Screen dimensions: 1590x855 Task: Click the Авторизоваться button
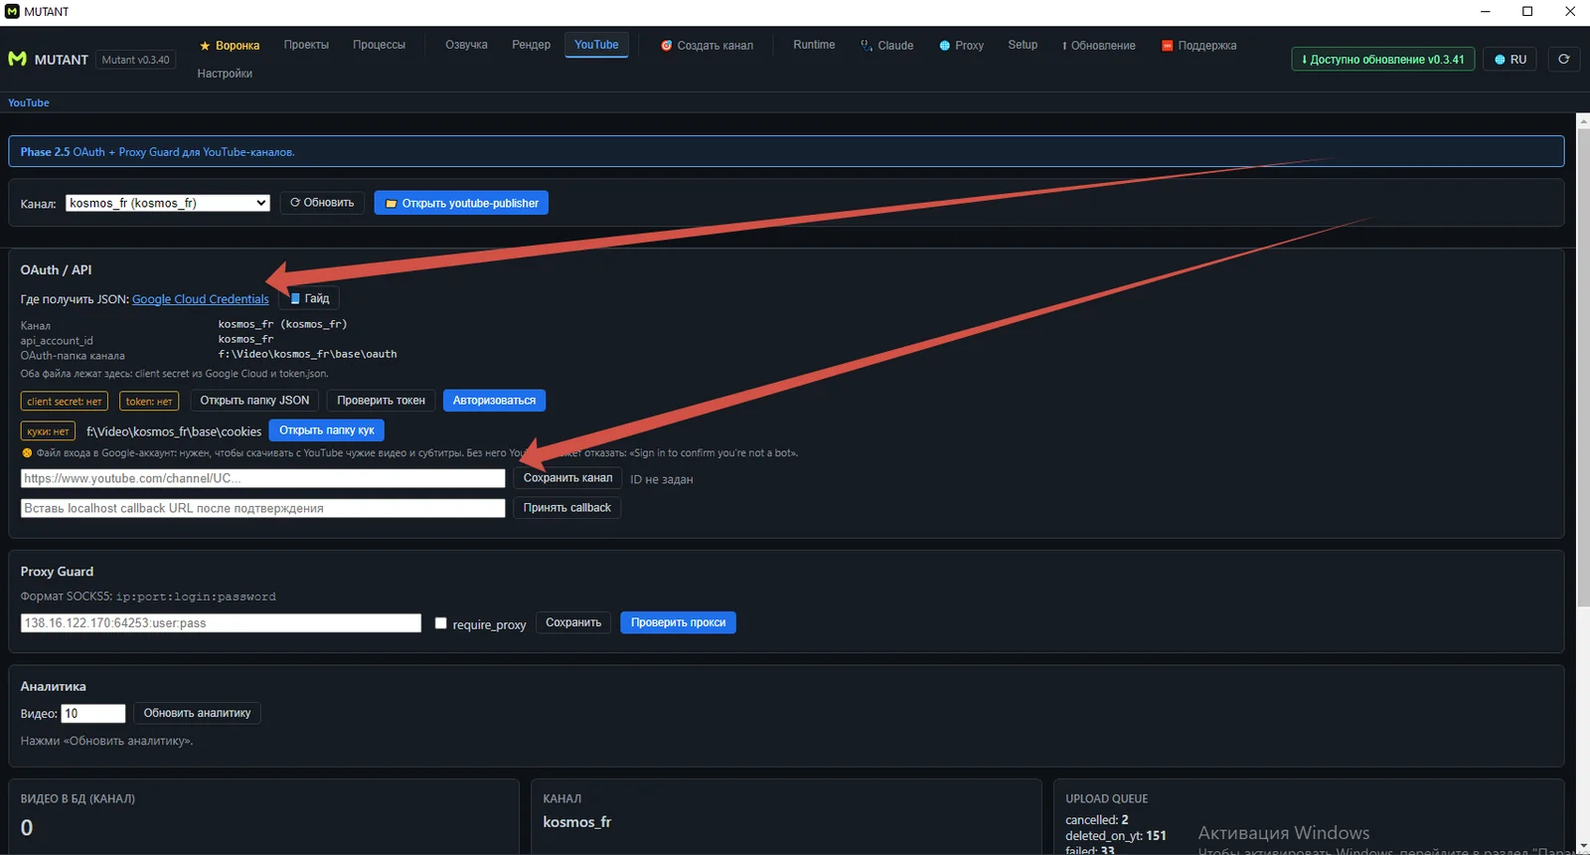tap(494, 401)
